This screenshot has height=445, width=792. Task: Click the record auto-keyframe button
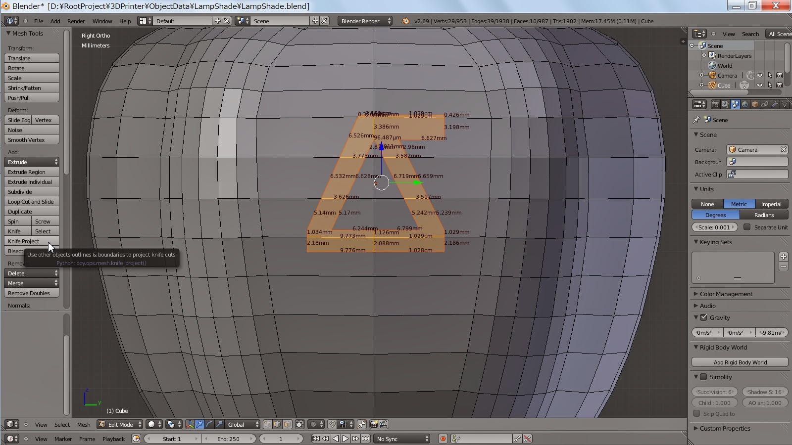(443, 439)
